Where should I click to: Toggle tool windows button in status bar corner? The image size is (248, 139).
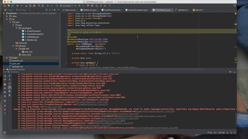4,132
